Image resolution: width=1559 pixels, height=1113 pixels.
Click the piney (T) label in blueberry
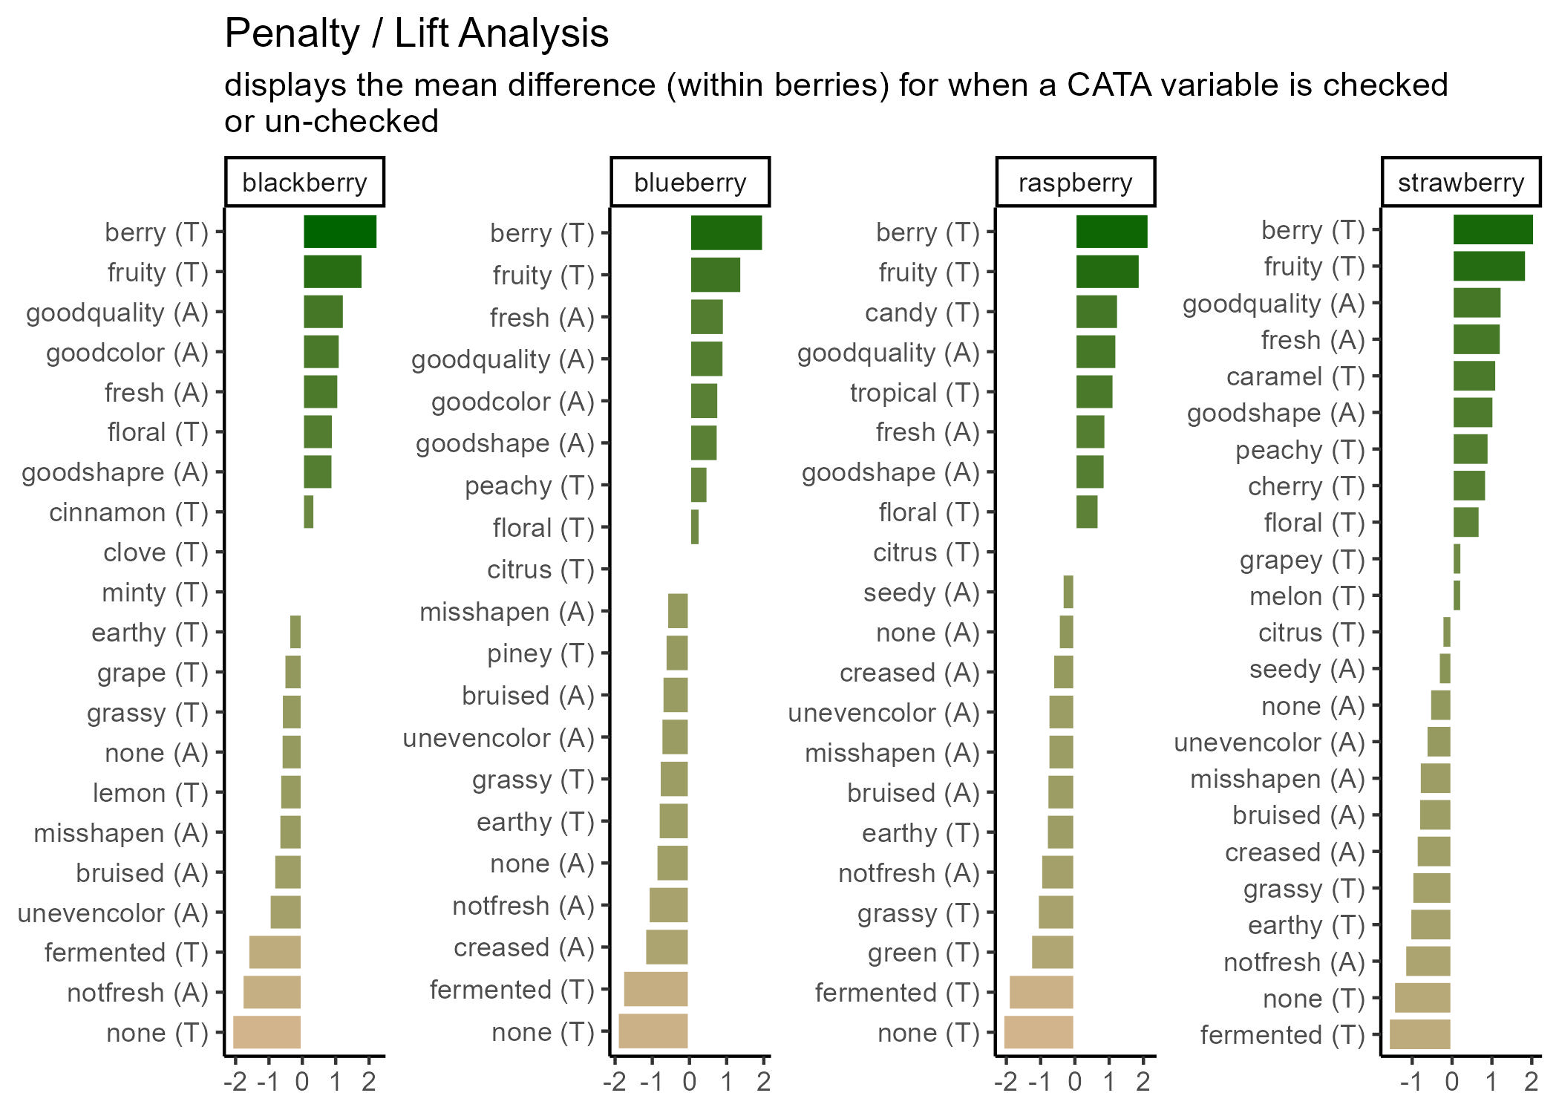[540, 653]
